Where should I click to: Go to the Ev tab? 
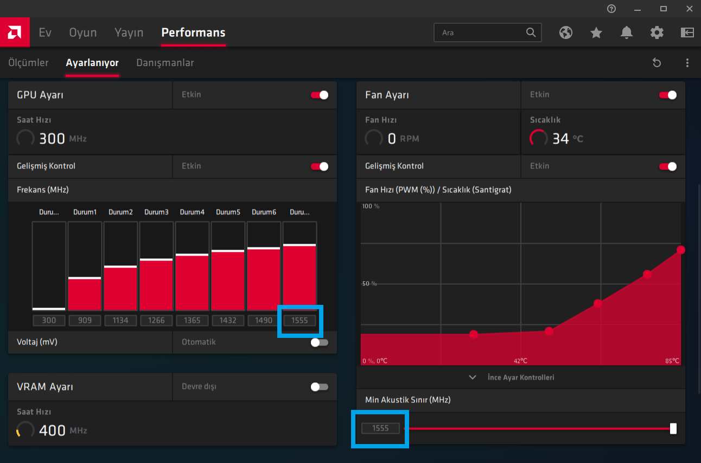[45, 32]
